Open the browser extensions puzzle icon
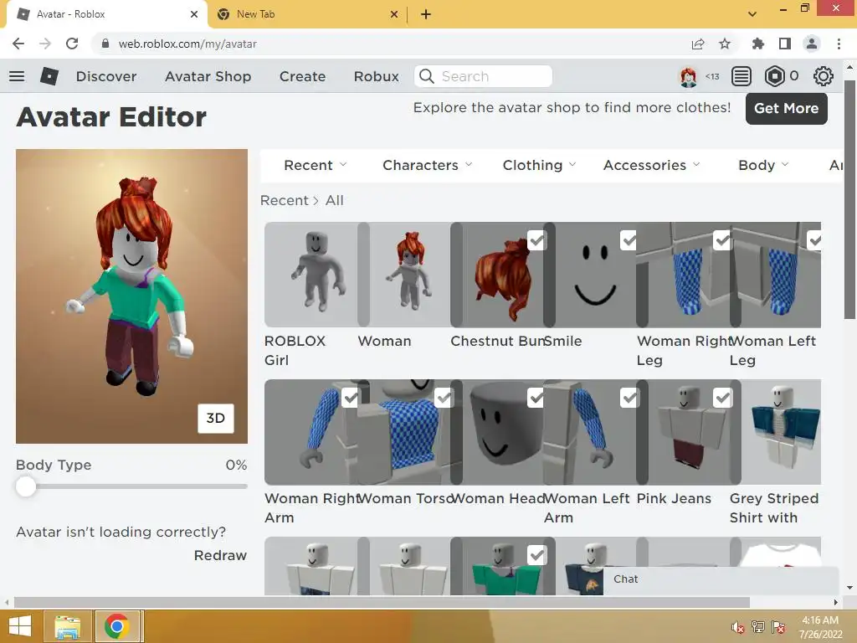 (758, 44)
